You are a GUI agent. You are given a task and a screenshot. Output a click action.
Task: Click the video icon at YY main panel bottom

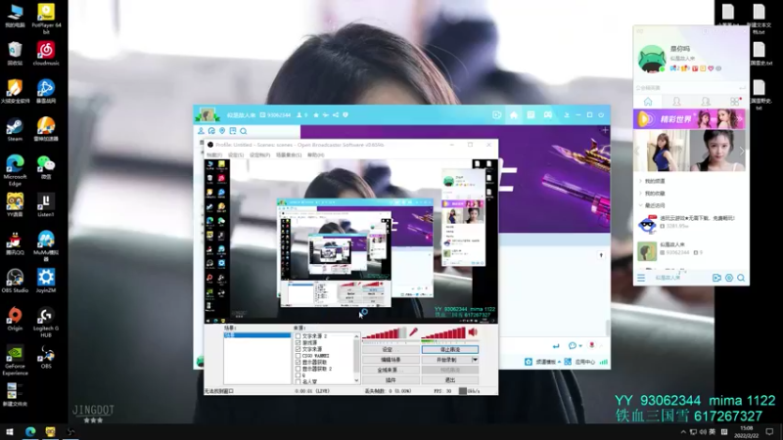(x=716, y=278)
